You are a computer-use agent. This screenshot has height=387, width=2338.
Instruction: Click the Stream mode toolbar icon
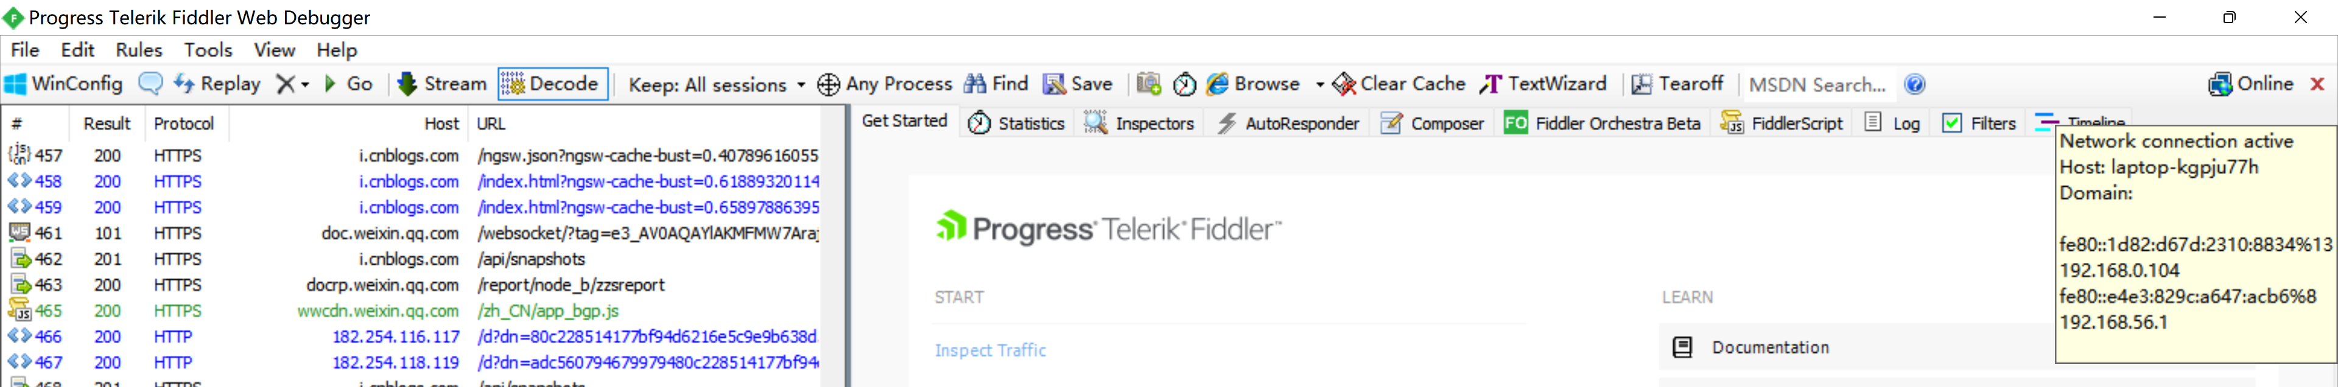(x=407, y=85)
